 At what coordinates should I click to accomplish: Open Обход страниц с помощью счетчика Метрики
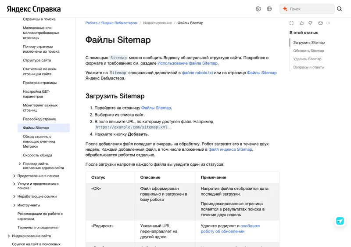(39, 142)
